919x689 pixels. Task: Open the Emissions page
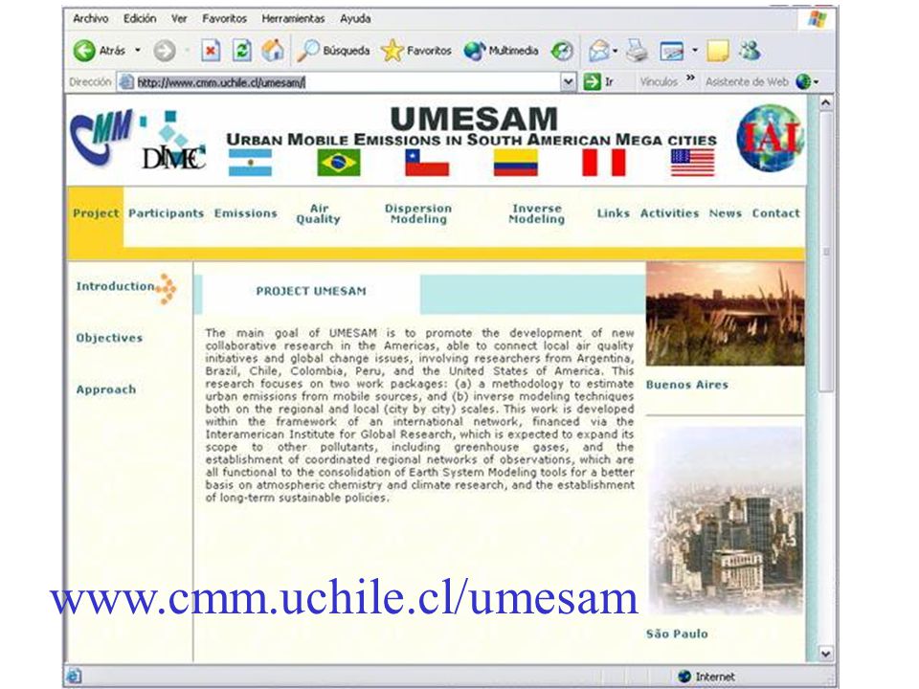[246, 213]
